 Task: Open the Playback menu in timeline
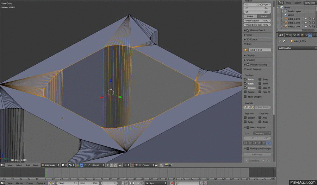(41, 183)
